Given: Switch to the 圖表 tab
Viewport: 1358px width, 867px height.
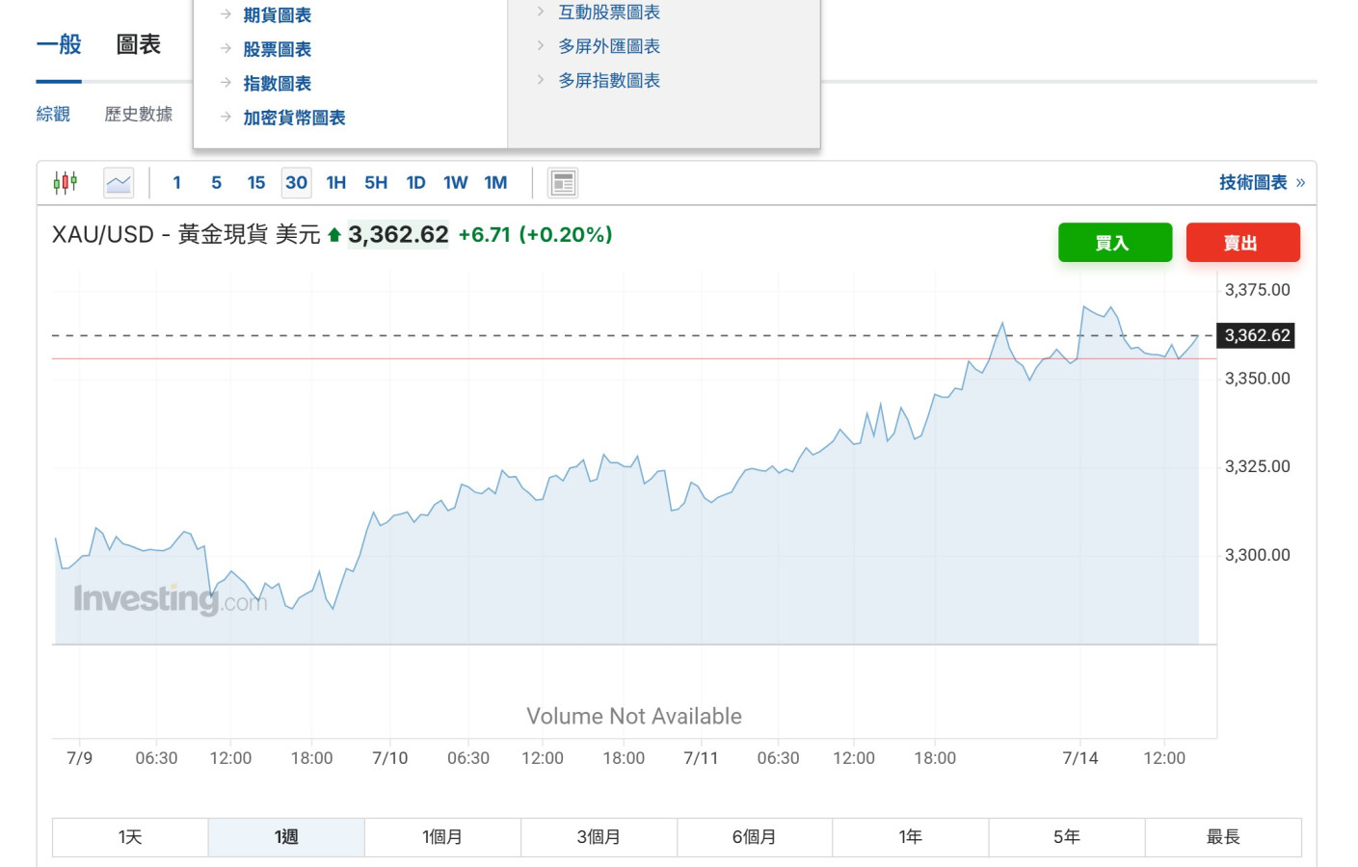Looking at the screenshot, I should coord(138,44).
